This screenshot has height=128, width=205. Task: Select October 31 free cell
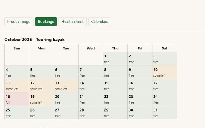tap(165, 112)
